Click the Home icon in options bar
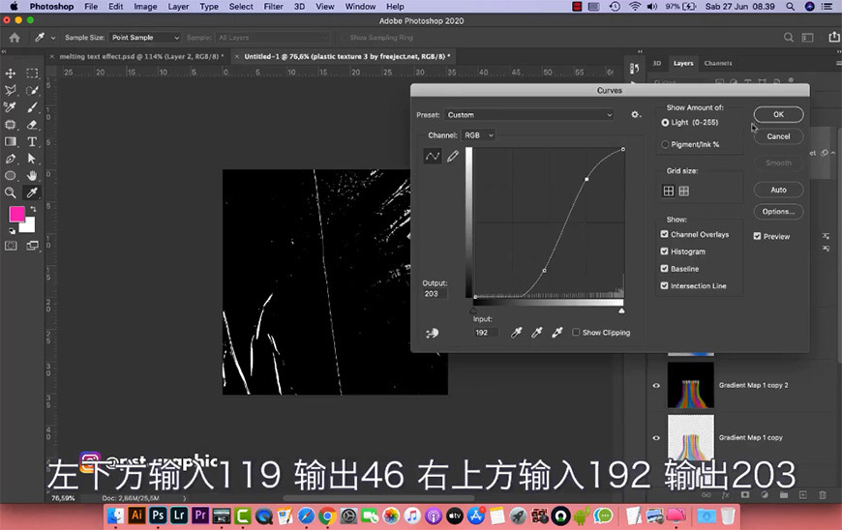 [x=15, y=38]
